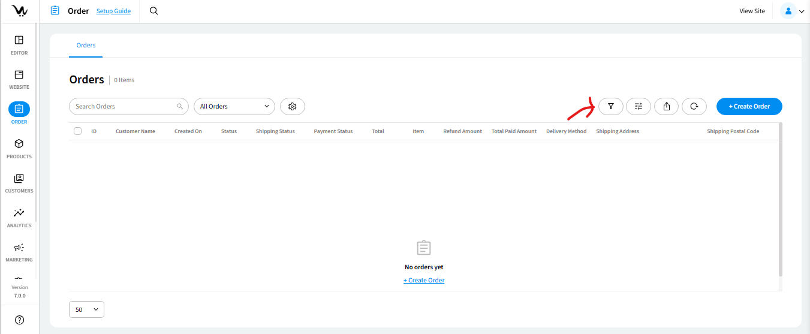Screen dimensions: 810x334
Task: Click the search magnifier in top bar
Action: 154,11
